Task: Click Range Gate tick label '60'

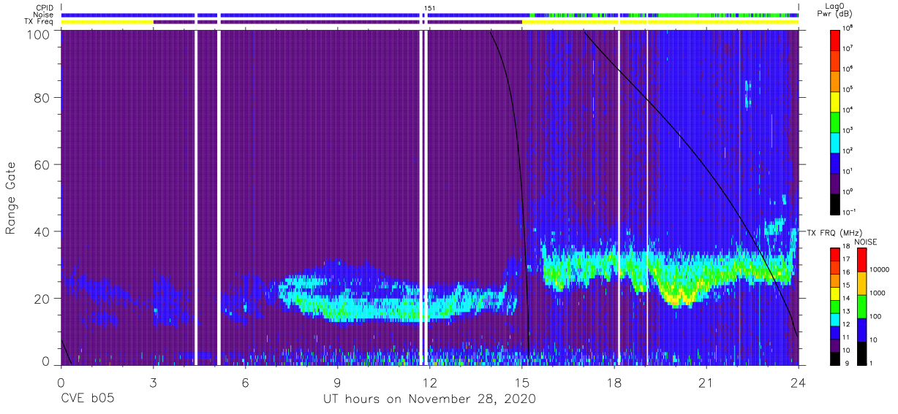Action: pos(42,165)
